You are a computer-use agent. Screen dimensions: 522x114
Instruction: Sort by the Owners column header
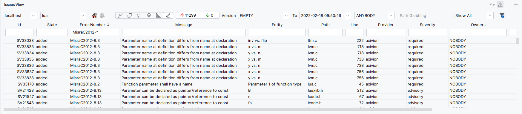tap(478, 25)
